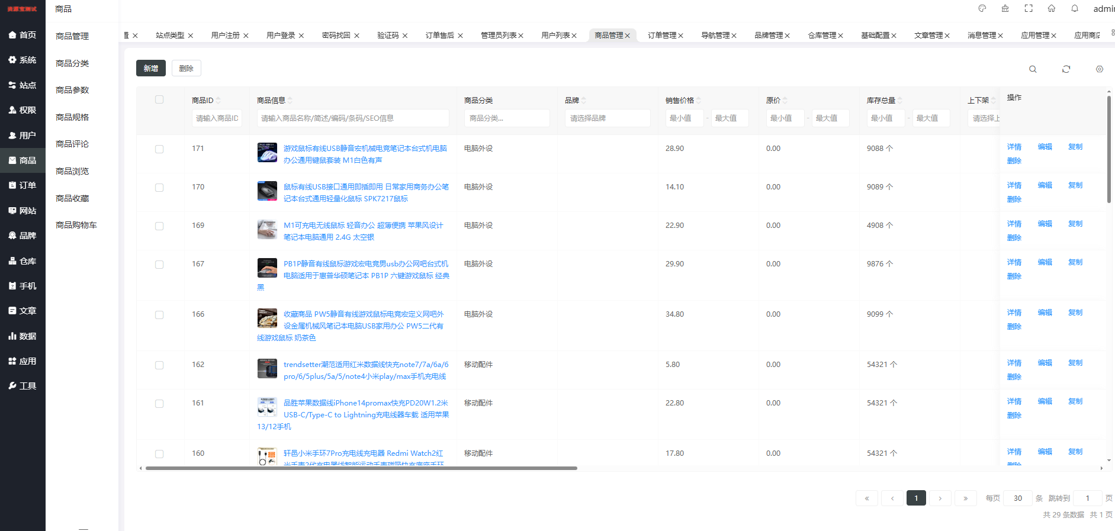Screen dimensions: 1115x531
Task: Click the thumbnail of product 166
Action: coord(267,318)
